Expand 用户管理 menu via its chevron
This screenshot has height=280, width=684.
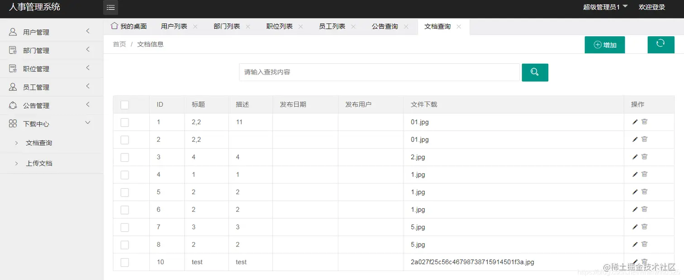click(88, 31)
